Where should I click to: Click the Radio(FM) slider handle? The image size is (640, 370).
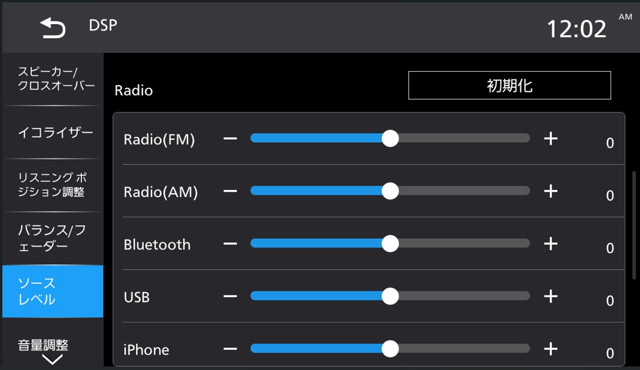[x=390, y=138]
